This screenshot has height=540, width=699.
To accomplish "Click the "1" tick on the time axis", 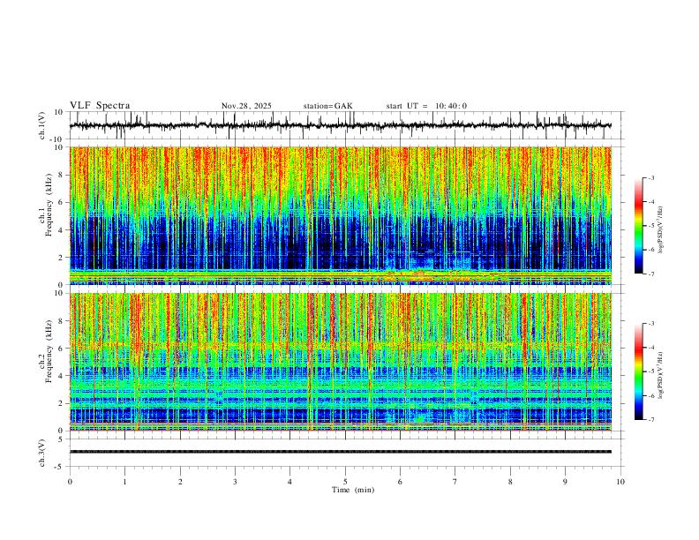I will (x=124, y=482).
